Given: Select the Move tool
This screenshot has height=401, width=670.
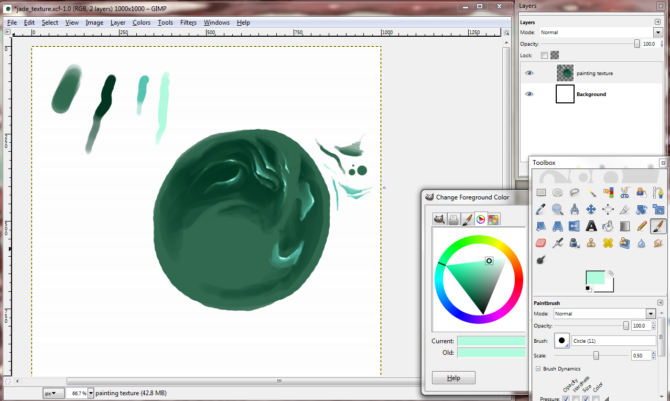Looking at the screenshot, I should coord(591,209).
